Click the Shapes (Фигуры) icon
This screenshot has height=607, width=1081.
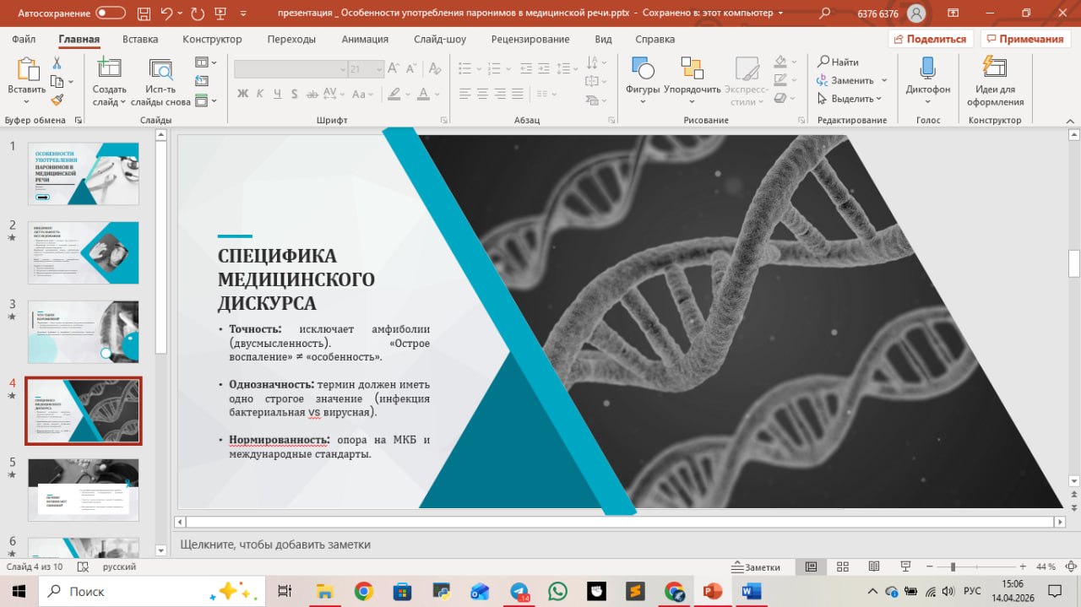pyautogui.click(x=643, y=68)
